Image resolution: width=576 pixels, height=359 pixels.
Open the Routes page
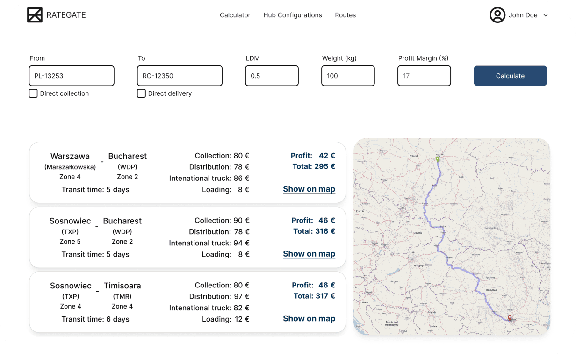click(345, 15)
